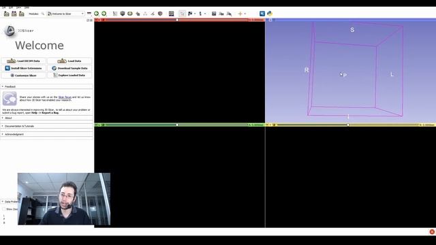Open the Extensions Manager toolbar icon
The image size is (436, 245).
pos(262,14)
